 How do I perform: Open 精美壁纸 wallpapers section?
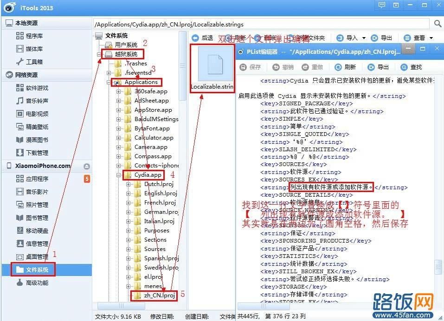[32, 127]
